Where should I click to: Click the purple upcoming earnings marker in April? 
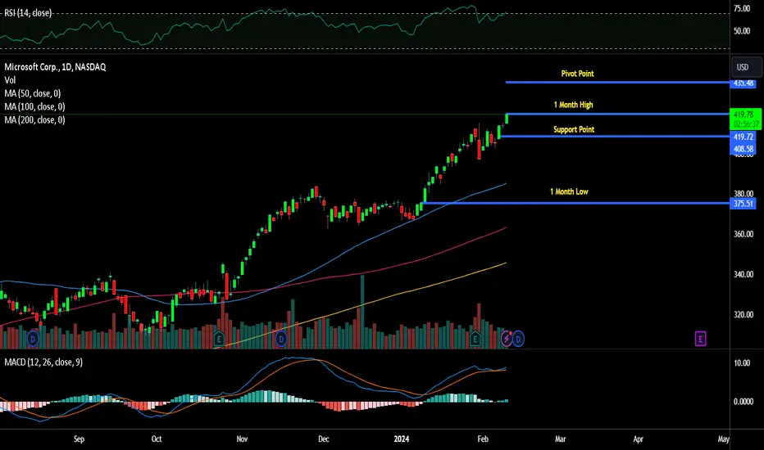pyautogui.click(x=700, y=339)
